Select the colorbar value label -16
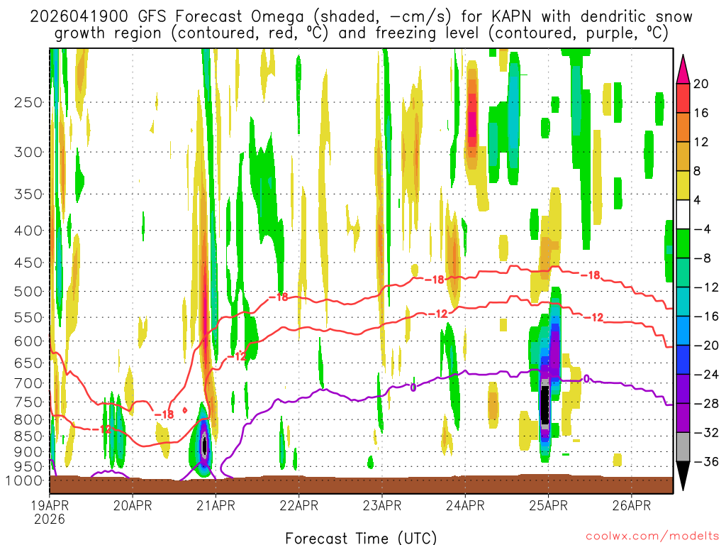The height and width of the screenshot is (545, 726). pyautogui.click(x=707, y=316)
